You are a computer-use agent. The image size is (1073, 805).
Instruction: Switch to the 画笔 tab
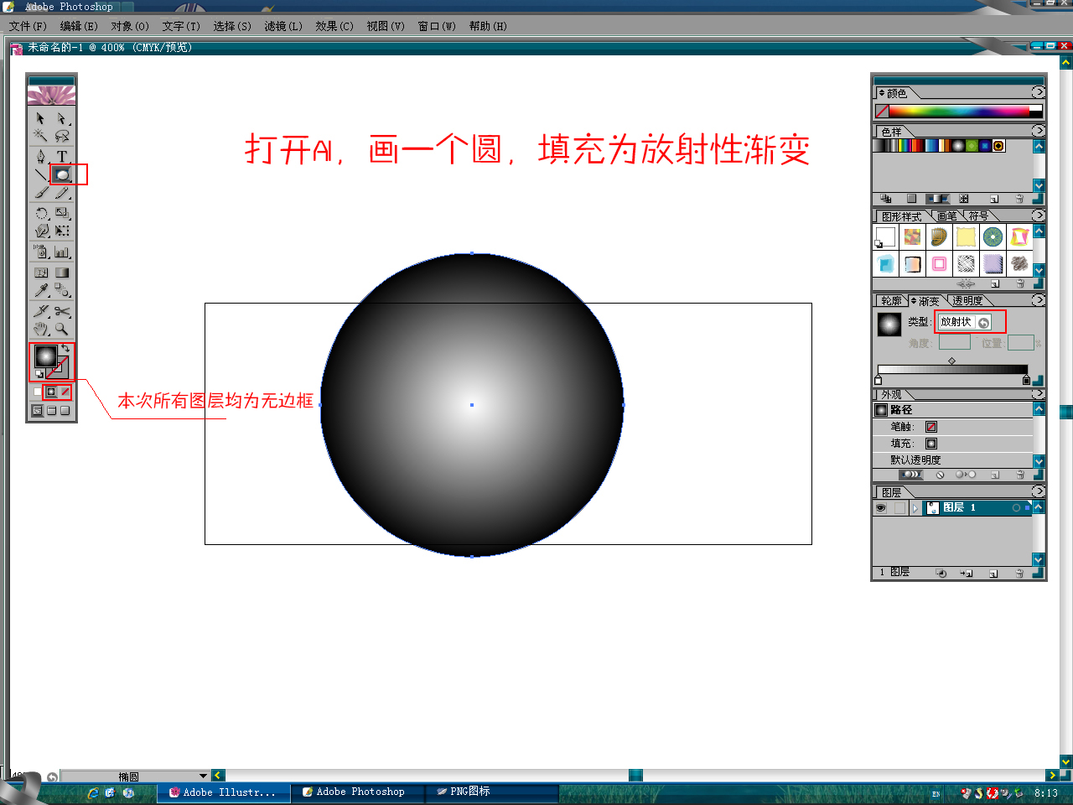coord(947,216)
